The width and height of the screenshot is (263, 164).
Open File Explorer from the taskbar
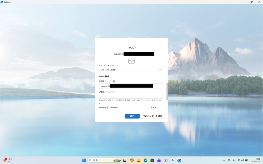[139, 160]
